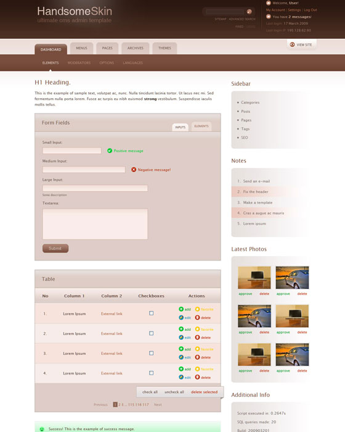Tick the checkbox in table row 4
The height and width of the screenshot is (432, 345).
(x=152, y=373)
